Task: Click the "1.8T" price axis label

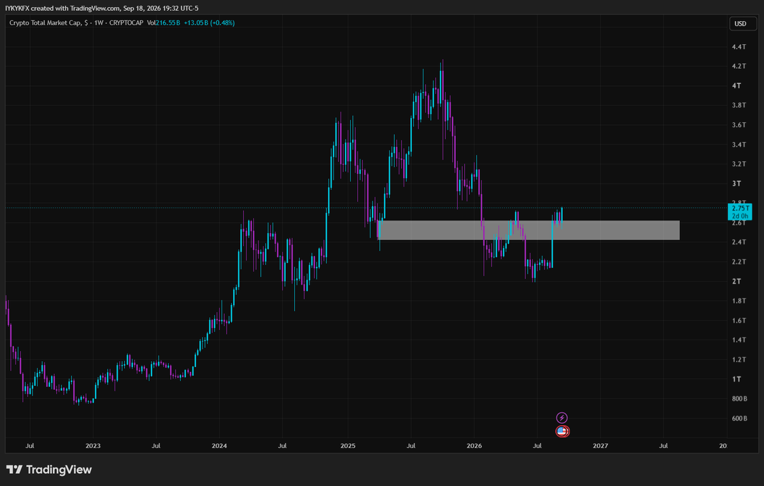Action: [739, 301]
